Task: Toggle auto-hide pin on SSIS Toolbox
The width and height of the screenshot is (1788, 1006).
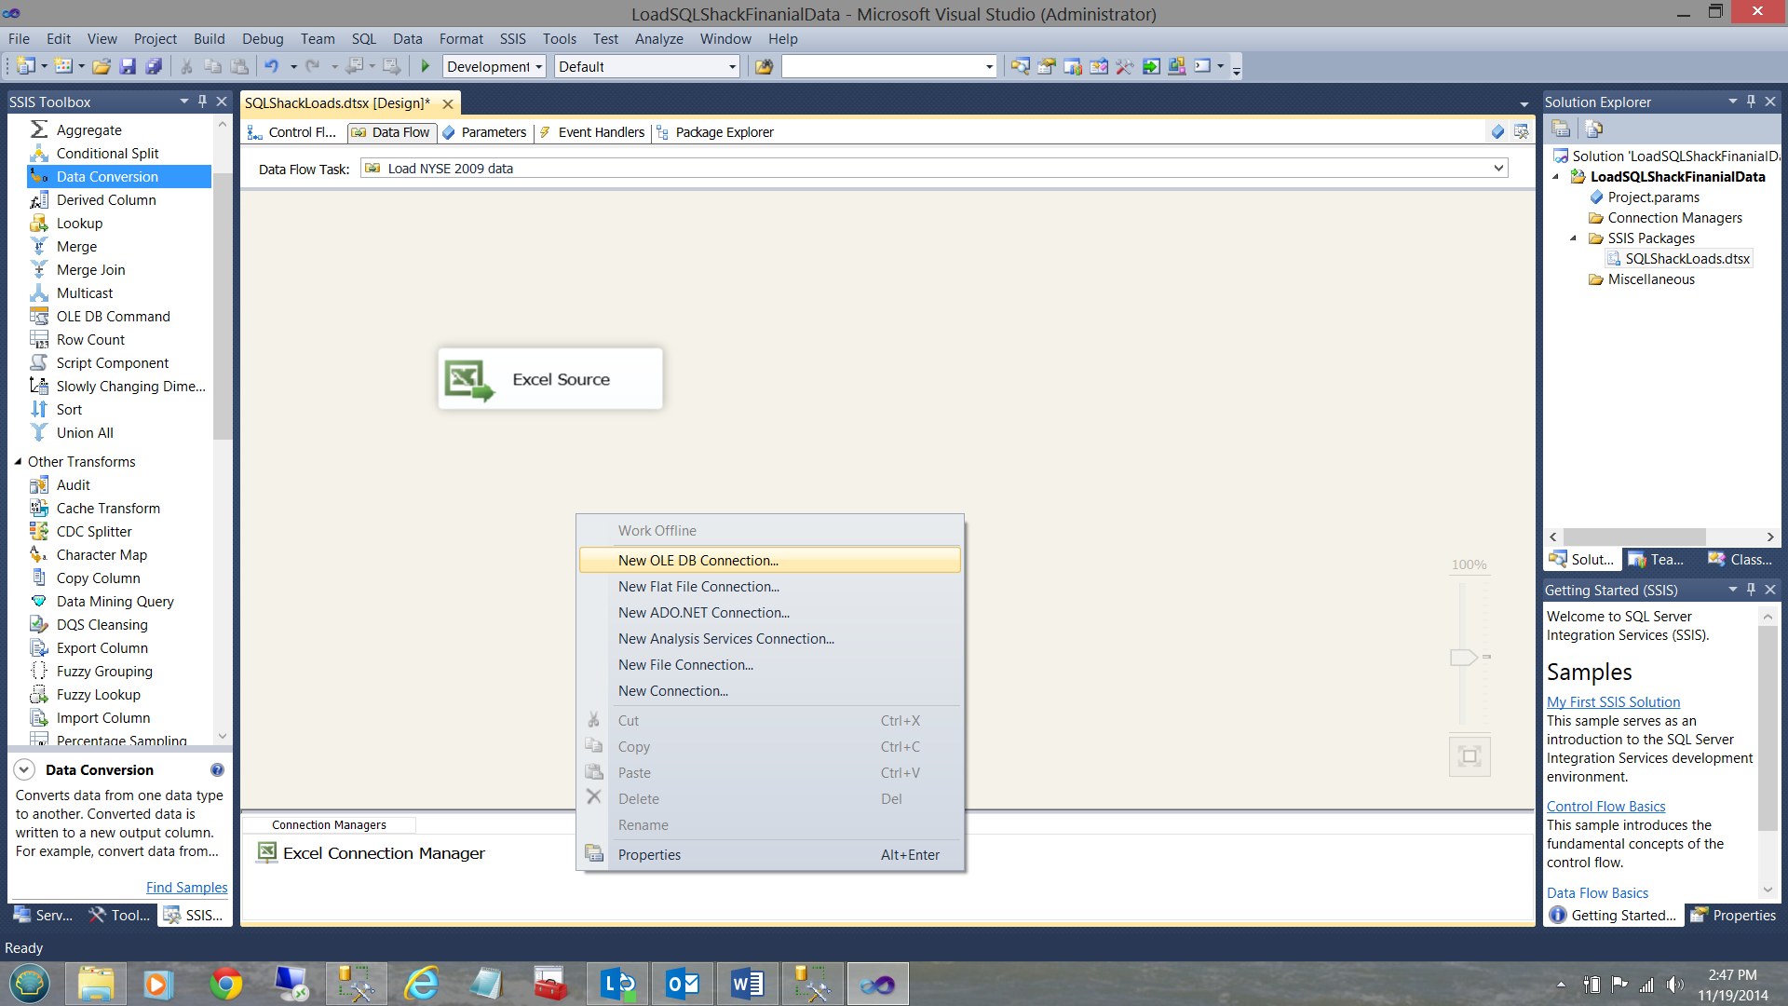Action: (203, 102)
